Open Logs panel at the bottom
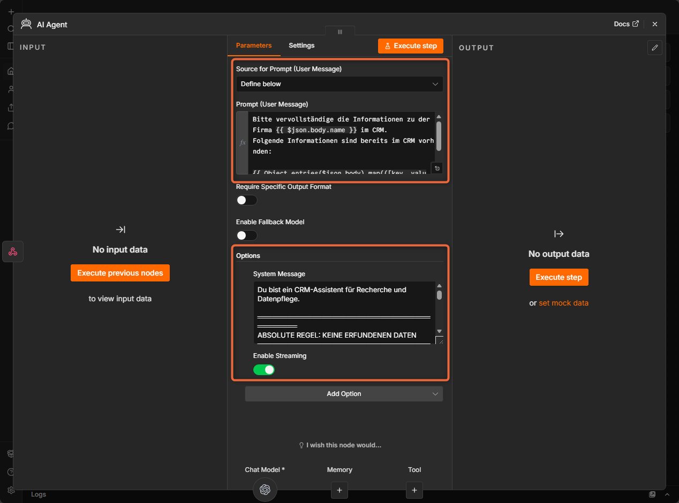This screenshot has width=679, height=503. (39, 494)
